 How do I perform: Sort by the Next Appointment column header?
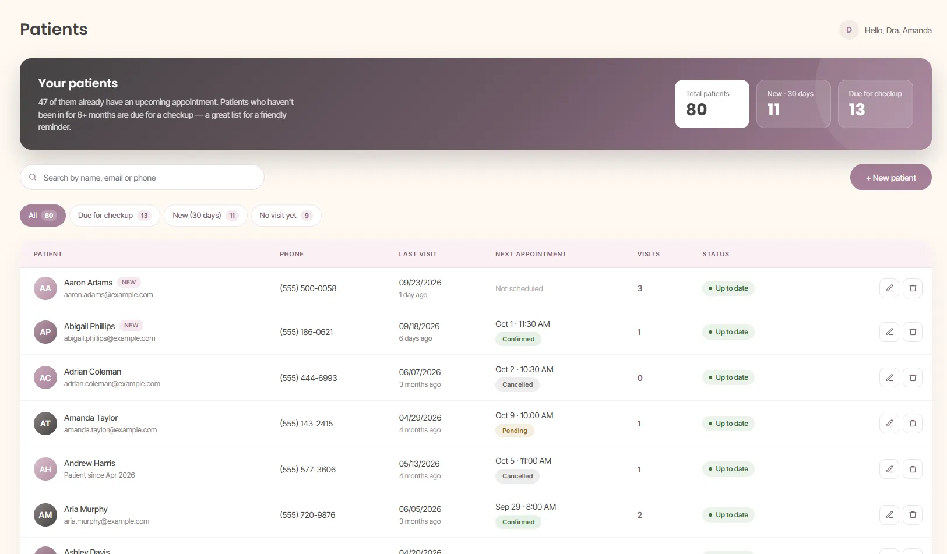[531, 254]
